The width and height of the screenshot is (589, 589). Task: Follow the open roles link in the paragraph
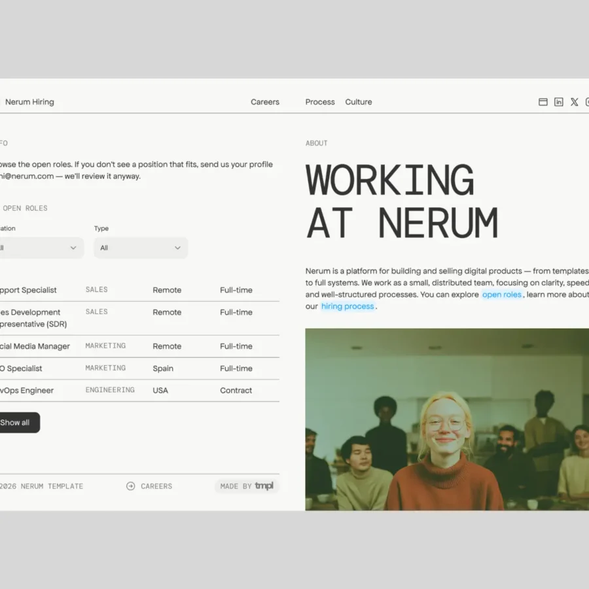(502, 294)
